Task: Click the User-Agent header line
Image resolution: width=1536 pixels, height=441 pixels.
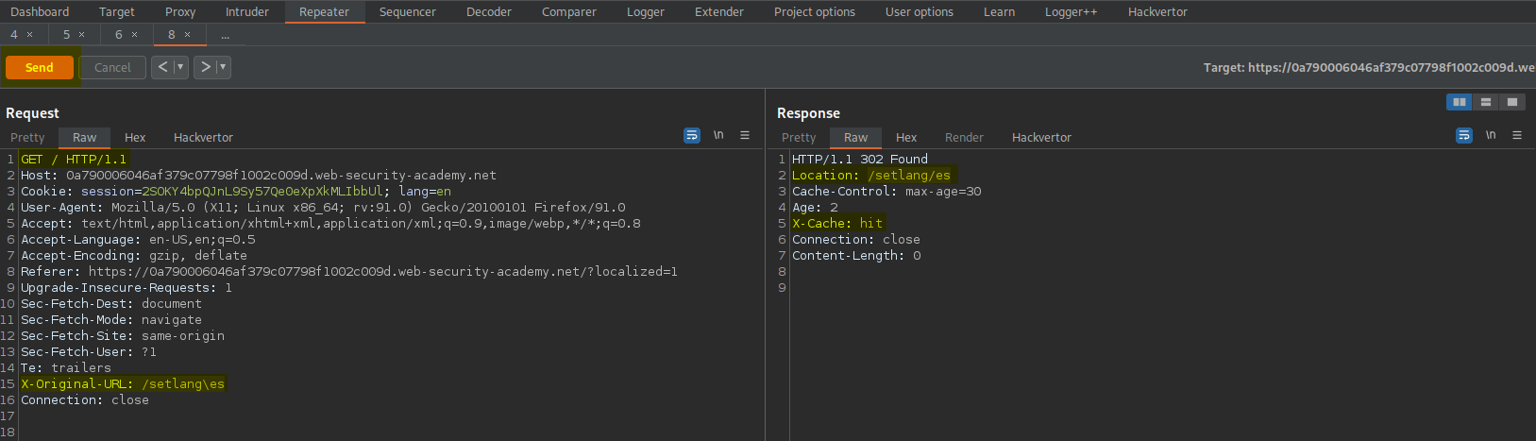Action: coord(323,207)
